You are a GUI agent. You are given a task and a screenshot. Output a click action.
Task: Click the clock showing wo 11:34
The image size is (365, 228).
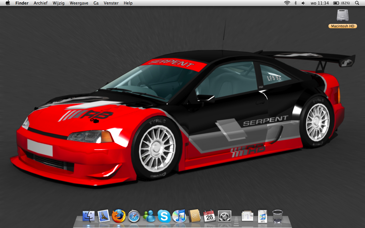point(320,3)
